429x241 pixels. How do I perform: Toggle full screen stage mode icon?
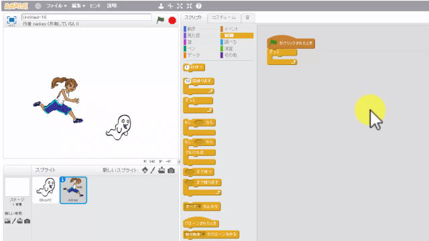[11, 20]
